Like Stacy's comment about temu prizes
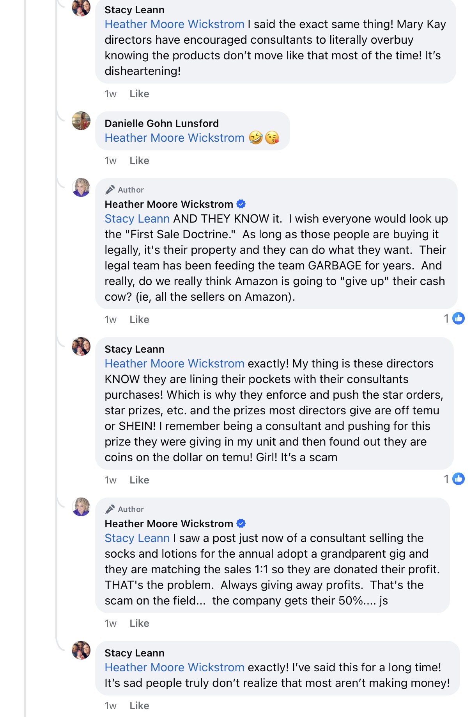Viewport: 471px width, 717px height. [139, 480]
